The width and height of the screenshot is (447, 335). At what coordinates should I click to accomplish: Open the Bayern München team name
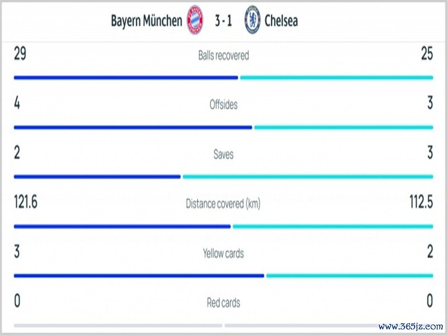tap(146, 21)
